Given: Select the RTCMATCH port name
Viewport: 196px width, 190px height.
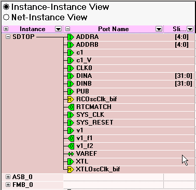Looking at the screenshot, I should coord(94,107).
